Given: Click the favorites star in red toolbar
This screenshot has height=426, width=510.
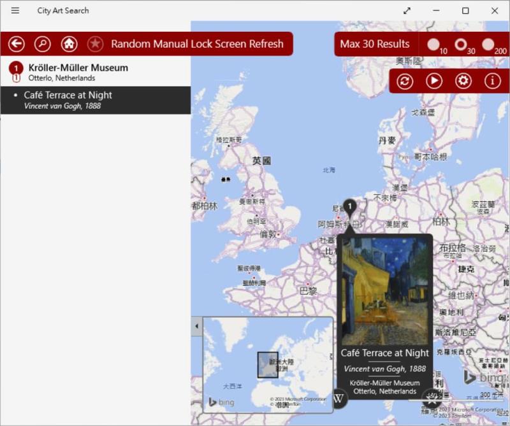Looking at the screenshot, I should [95, 44].
